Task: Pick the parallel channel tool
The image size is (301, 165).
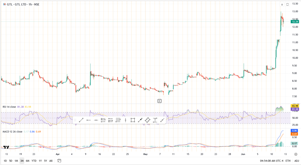Action: [103, 120]
